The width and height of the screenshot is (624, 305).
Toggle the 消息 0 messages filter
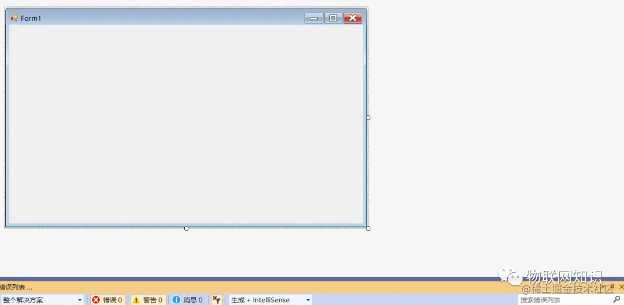click(188, 300)
